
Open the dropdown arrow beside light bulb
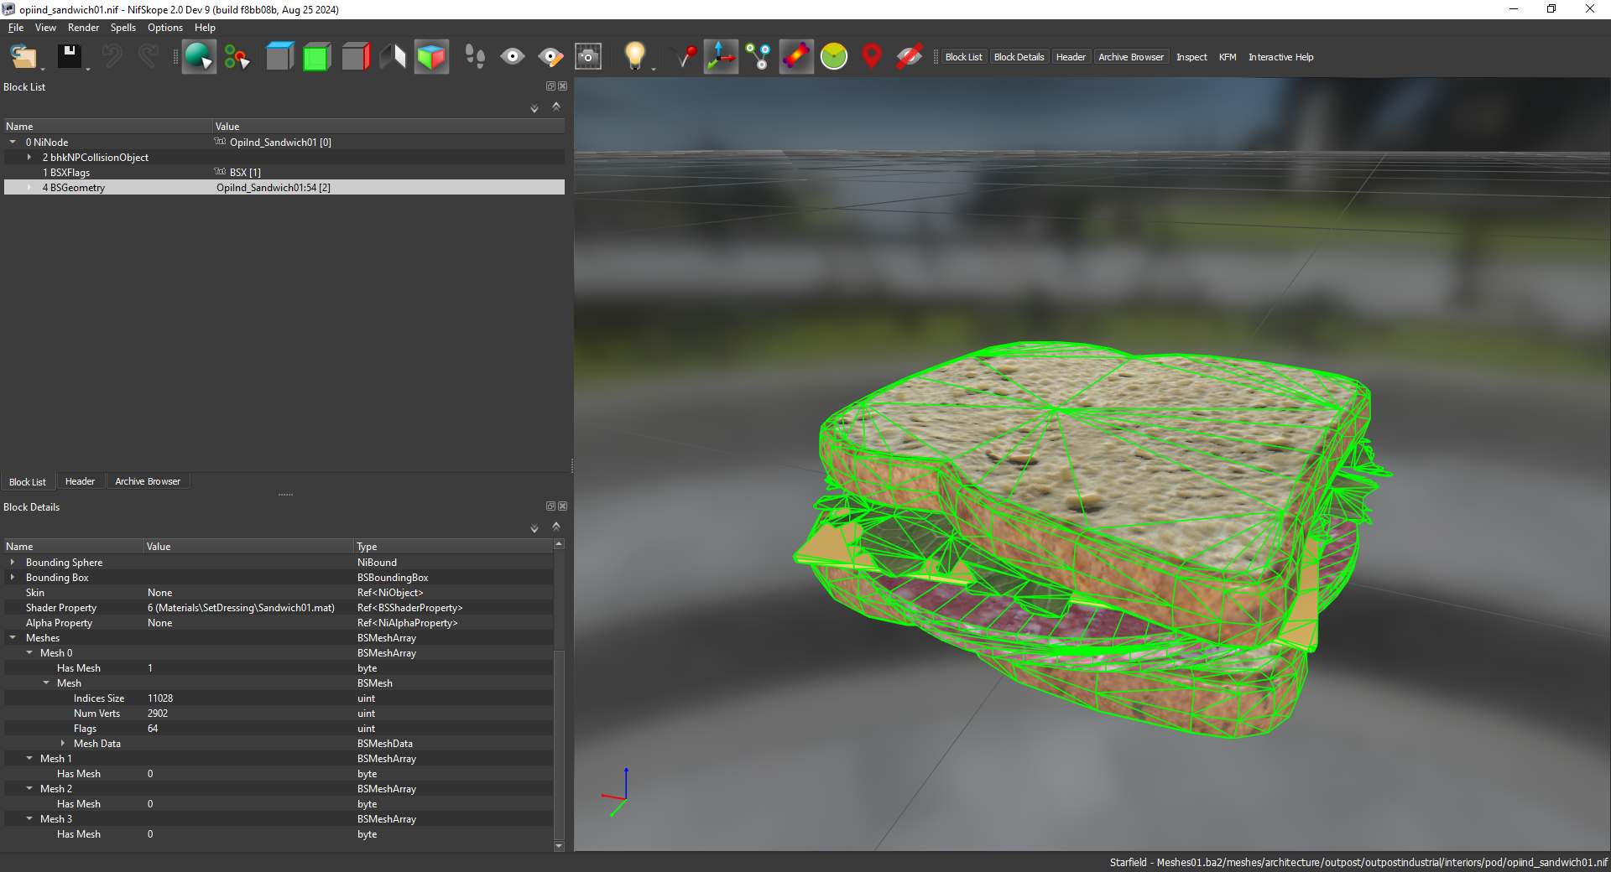[654, 68]
